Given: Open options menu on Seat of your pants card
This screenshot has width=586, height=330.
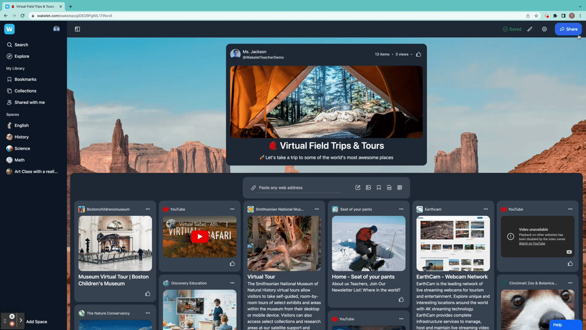Looking at the screenshot, I should (x=401, y=209).
